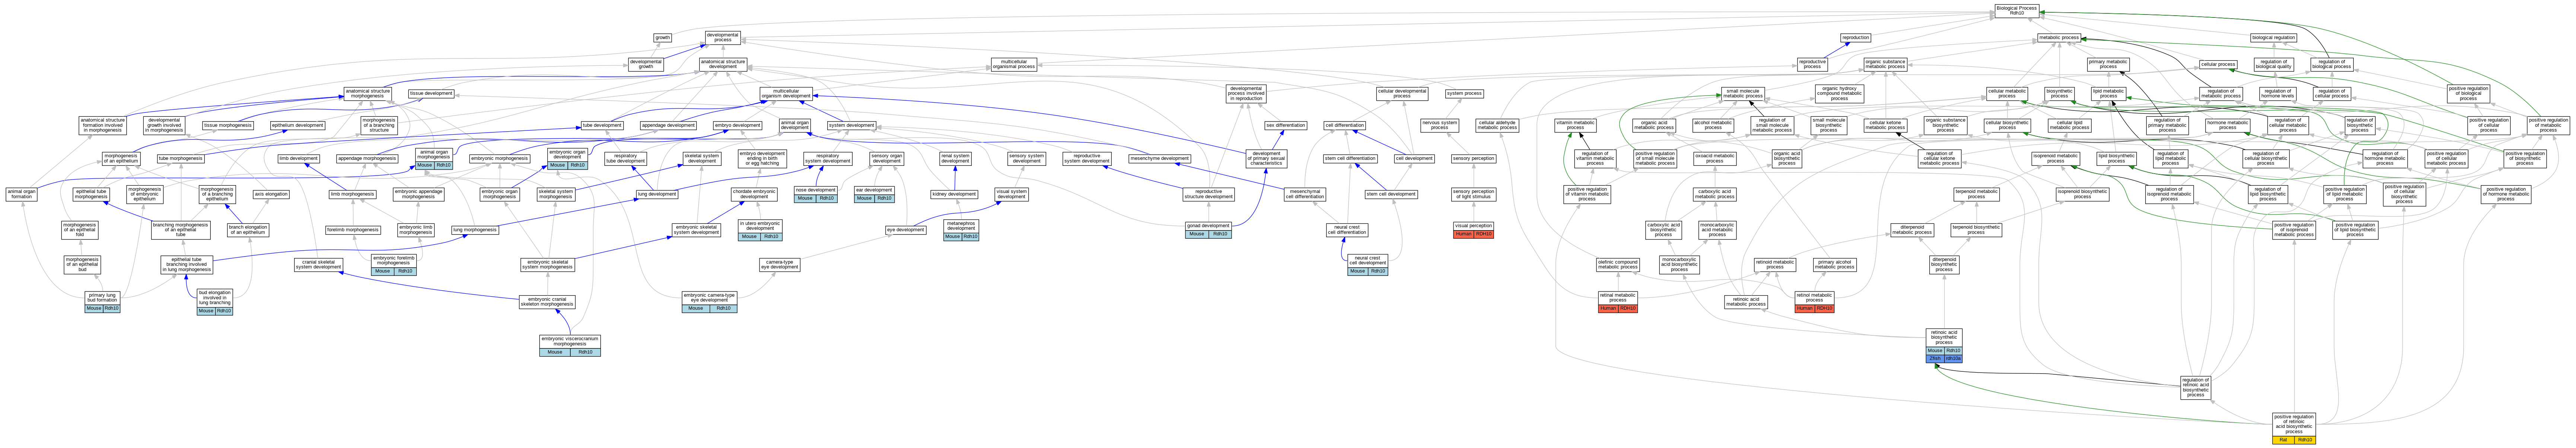Select the 'tube development' node
Viewport: 2576px width, 448px height.
pyautogui.click(x=602, y=126)
